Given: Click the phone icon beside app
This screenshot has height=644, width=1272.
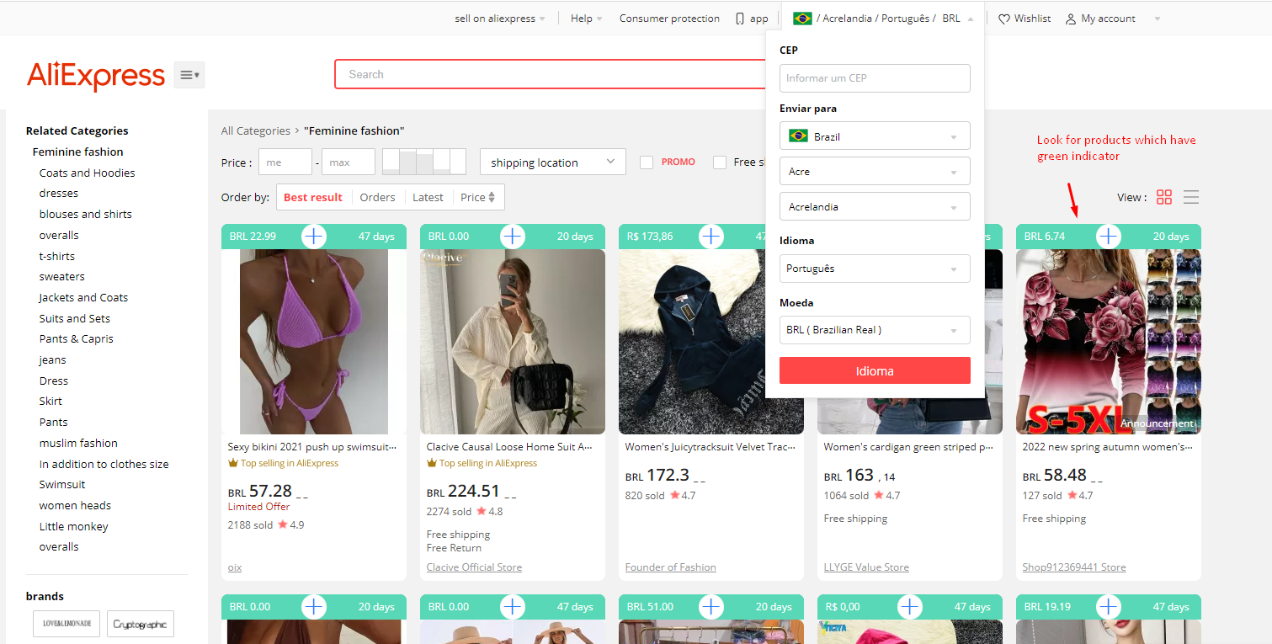Looking at the screenshot, I should pyautogui.click(x=740, y=19).
